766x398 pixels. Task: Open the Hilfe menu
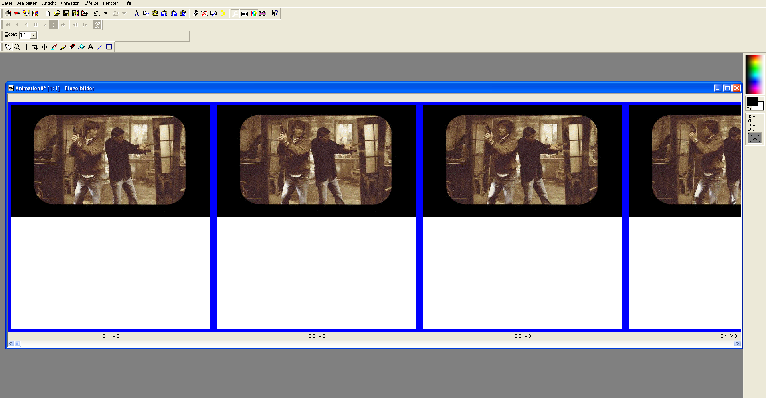[x=127, y=3]
